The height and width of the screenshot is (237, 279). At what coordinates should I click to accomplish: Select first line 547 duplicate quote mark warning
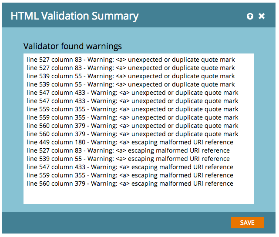tap(132, 93)
